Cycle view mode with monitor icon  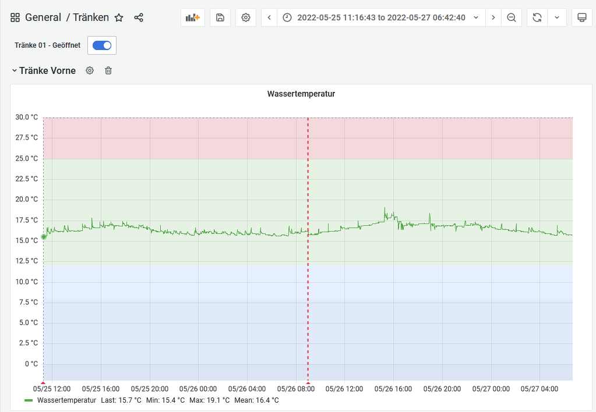[581, 17]
